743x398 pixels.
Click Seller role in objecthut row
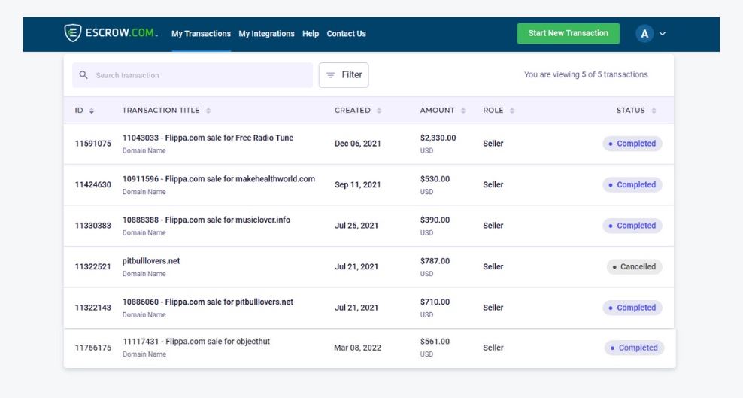point(493,348)
